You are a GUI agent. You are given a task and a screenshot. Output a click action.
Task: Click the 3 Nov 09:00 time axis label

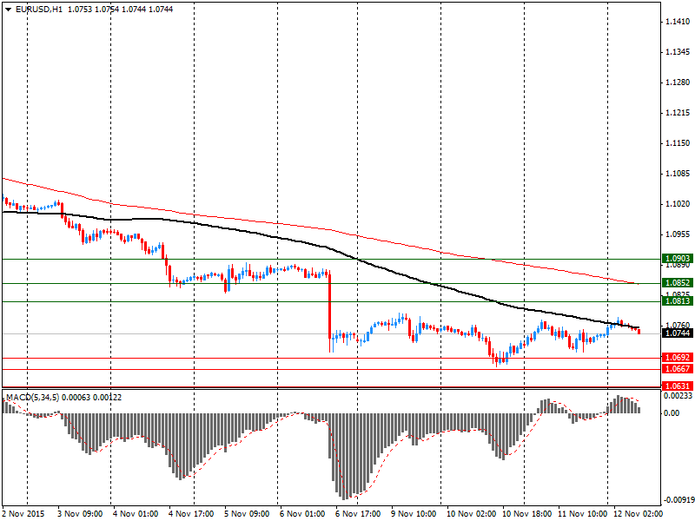click(x=80, y=514)
